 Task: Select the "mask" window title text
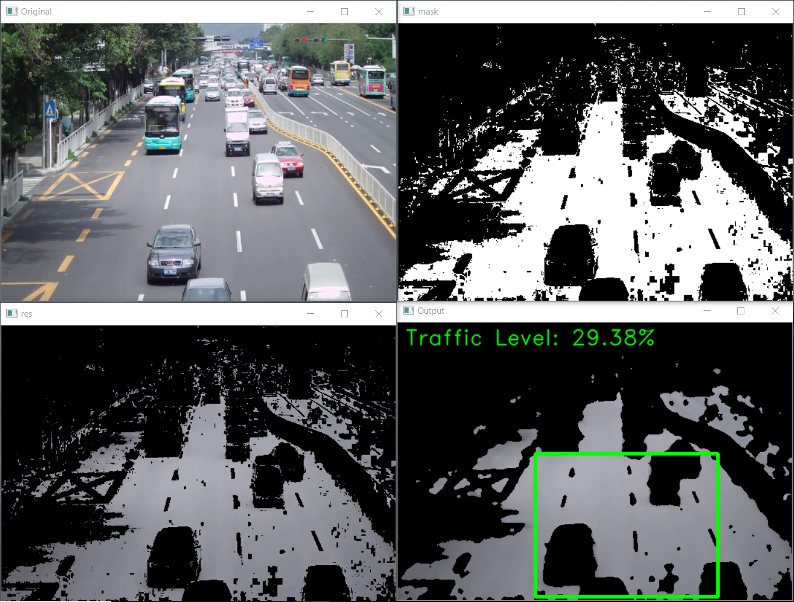click(428, 12)
